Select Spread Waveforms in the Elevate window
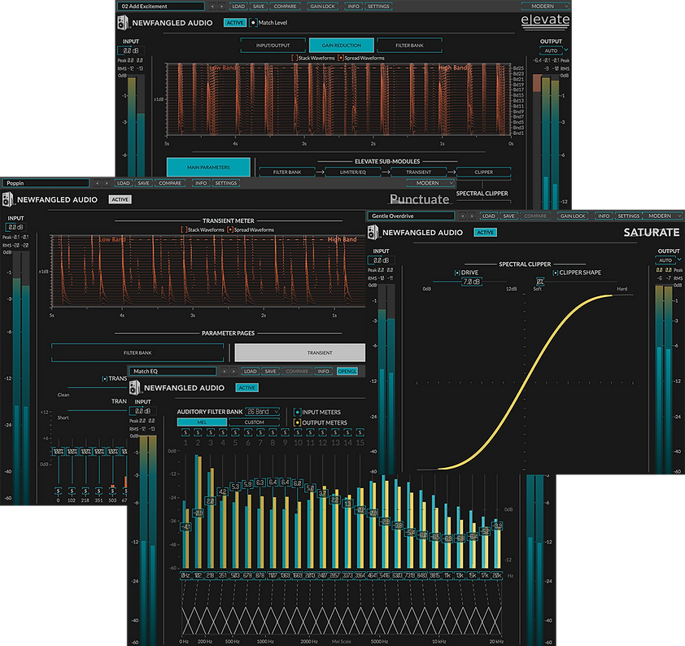The image size is (685, 646). [x=341, y=58]
